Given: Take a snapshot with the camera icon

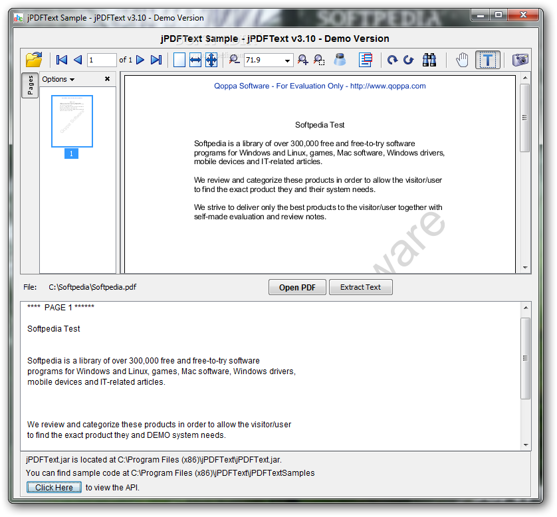Looking at the screenshot, I should [520, 60].
